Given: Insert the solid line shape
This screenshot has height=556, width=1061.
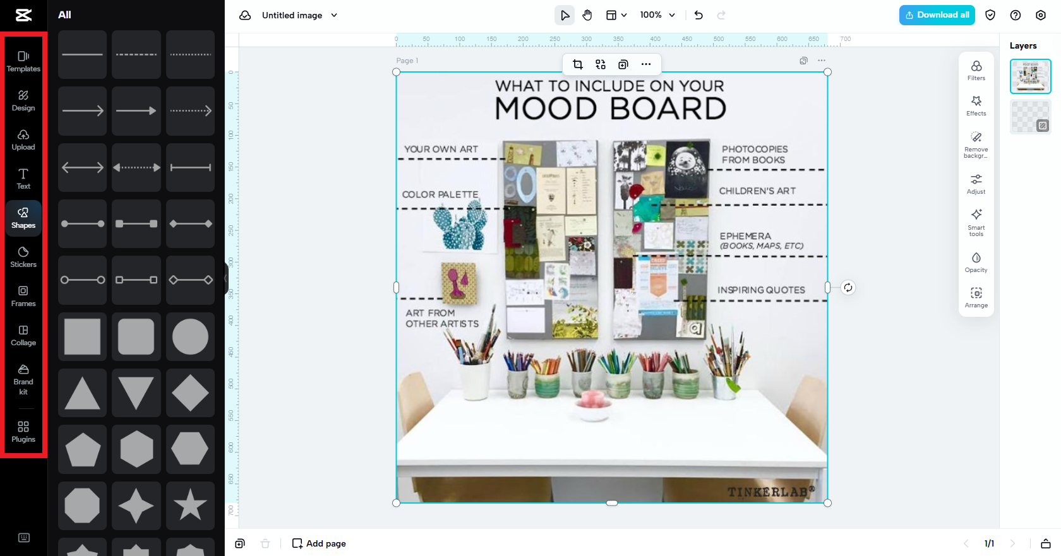Looking at the screenshot, I should tap(82, 55).
